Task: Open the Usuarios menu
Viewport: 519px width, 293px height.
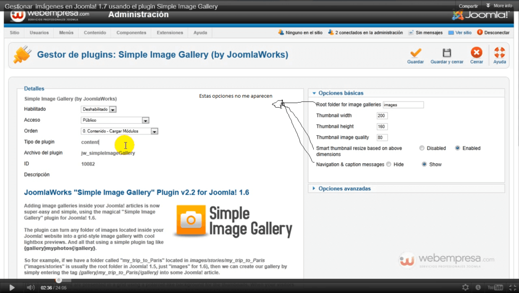Action: [x=39, y=33]
